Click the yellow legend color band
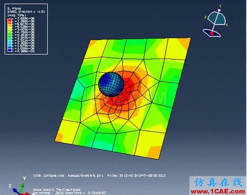 10,28
